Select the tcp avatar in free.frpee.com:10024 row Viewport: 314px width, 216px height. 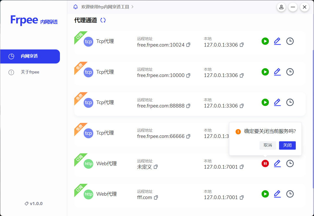click(88, 42)
